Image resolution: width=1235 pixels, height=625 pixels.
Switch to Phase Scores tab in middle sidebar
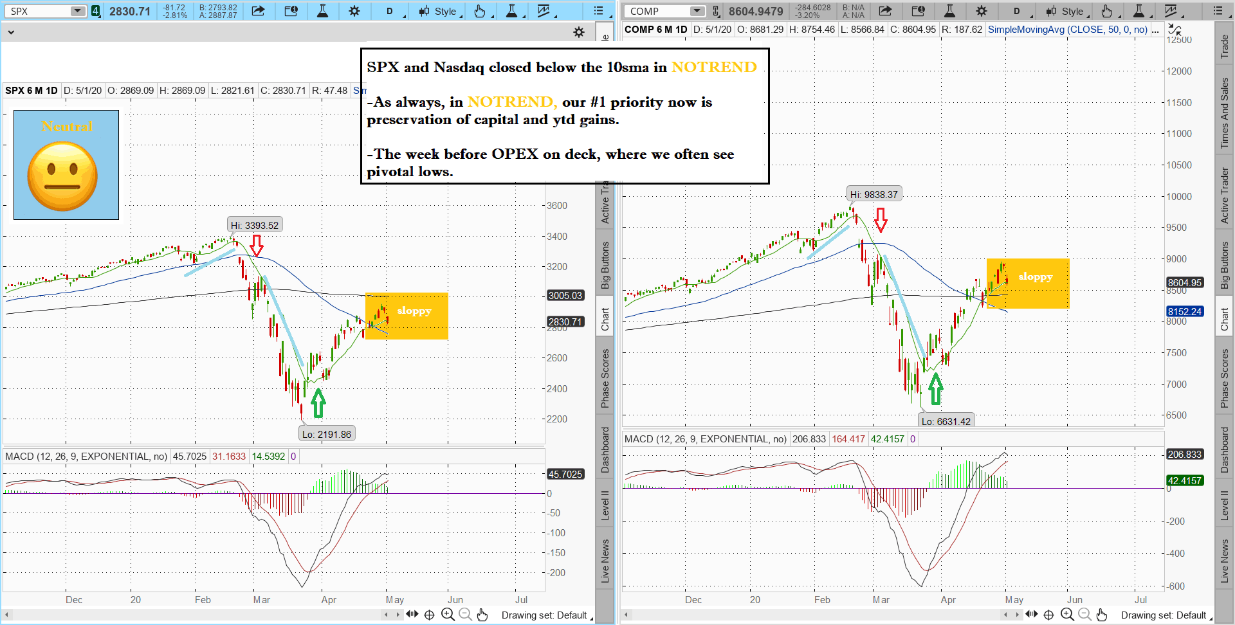[605, 378]
